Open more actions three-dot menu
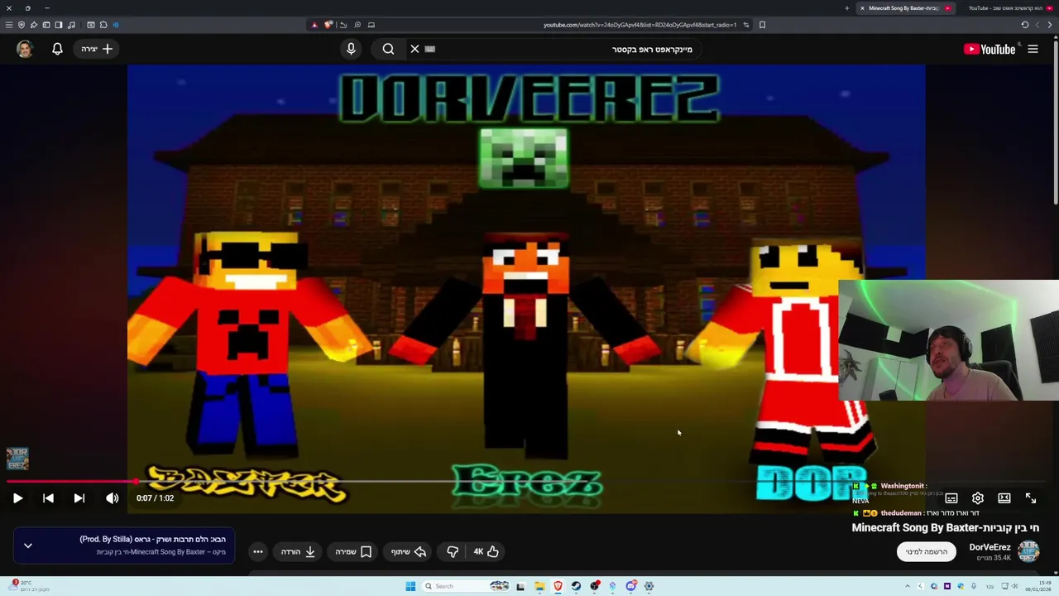1059x596 pixels. click(258, 551)
